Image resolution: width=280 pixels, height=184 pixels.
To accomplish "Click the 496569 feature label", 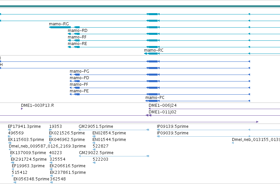I will coord(16,133).
